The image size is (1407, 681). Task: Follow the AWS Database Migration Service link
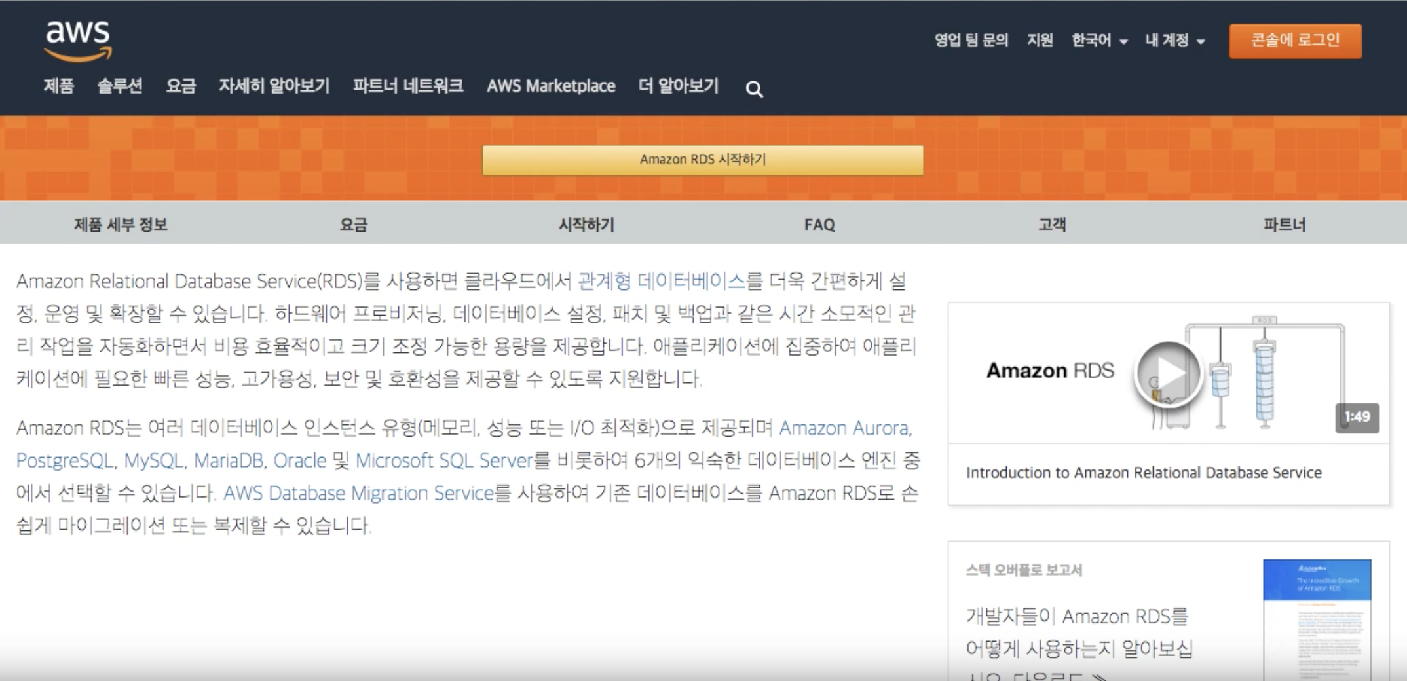[359, 493]
